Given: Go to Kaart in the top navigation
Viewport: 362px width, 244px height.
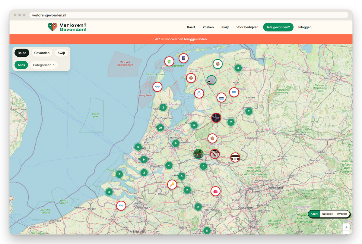Looking at the screenshot, I should (x=191, y=27).
